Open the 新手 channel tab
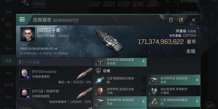218x109 pixels. [x=8, y=49]
